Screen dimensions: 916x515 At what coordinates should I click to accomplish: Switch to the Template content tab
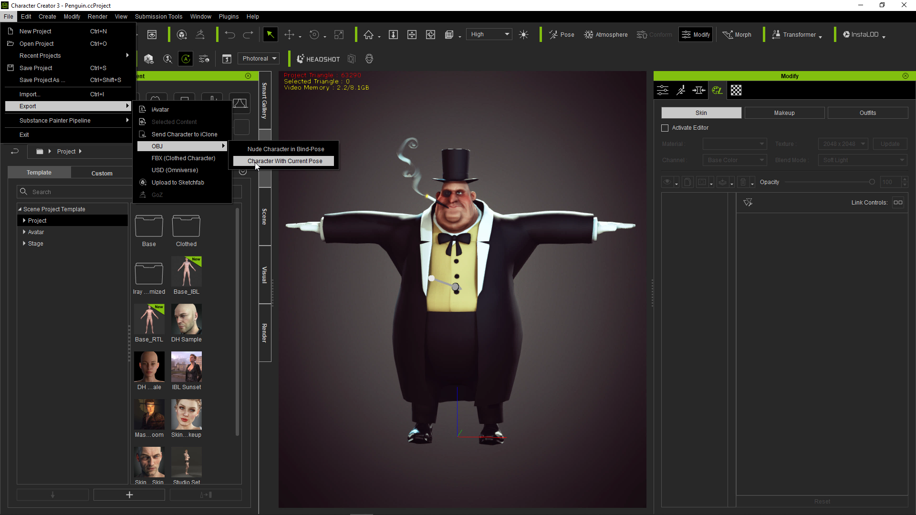(39, 173)
